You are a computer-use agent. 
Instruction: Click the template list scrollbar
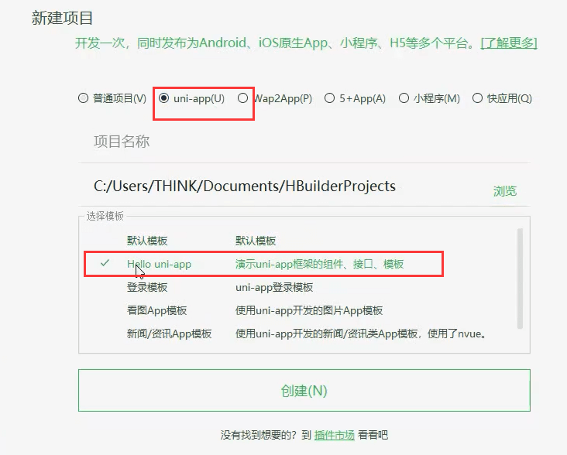pos(520,279)
